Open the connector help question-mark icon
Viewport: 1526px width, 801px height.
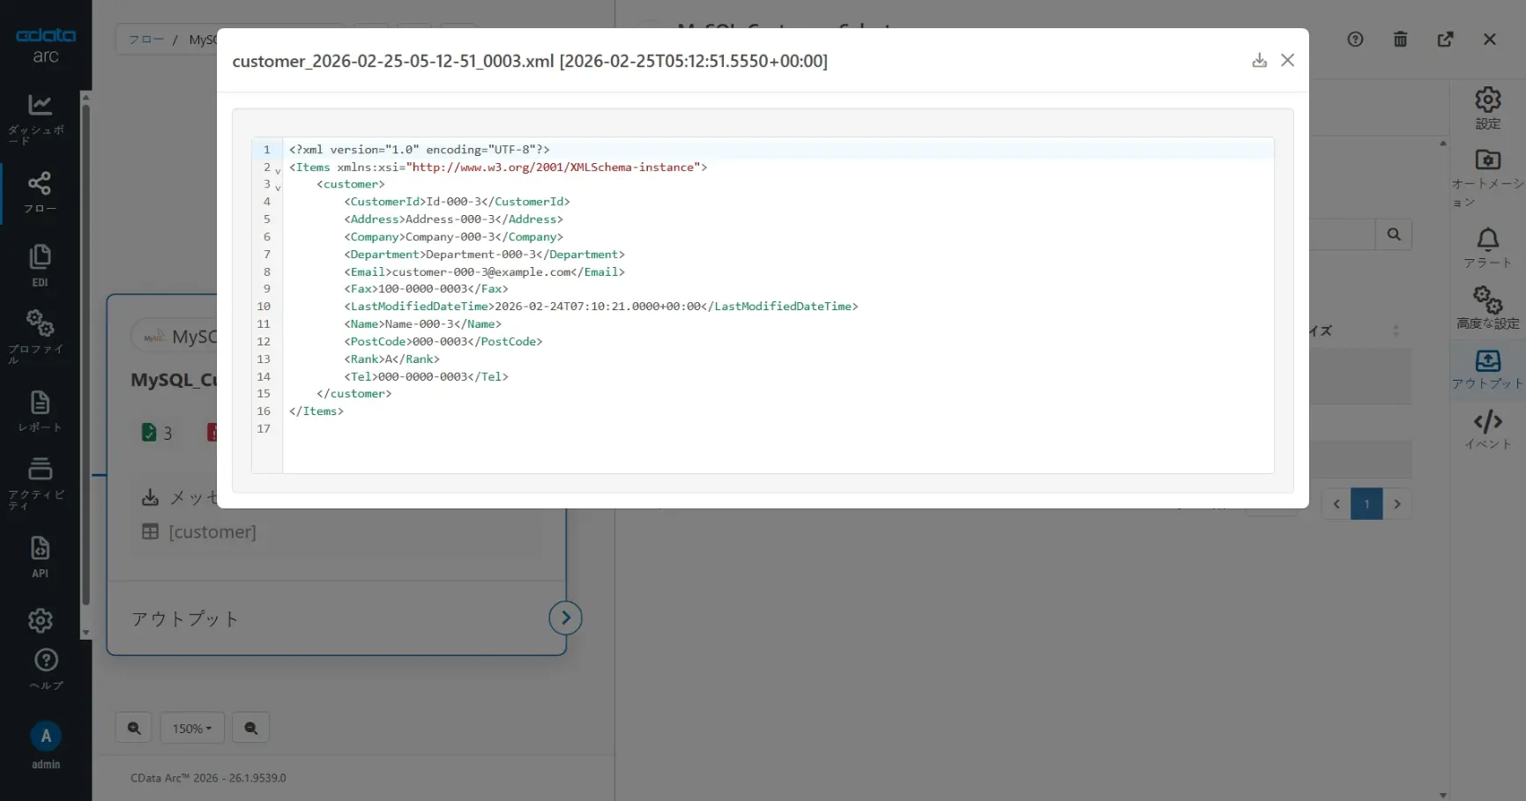pyautogui.click(x=1355, y=40)
